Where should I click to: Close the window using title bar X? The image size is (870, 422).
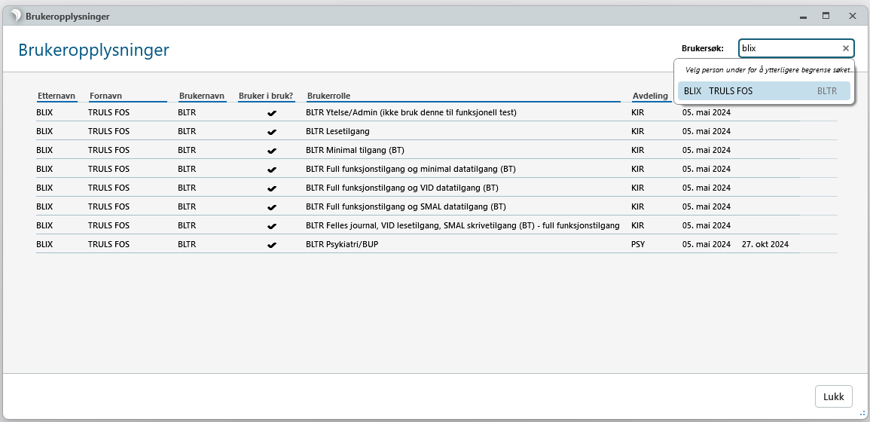tap(853, 16)
